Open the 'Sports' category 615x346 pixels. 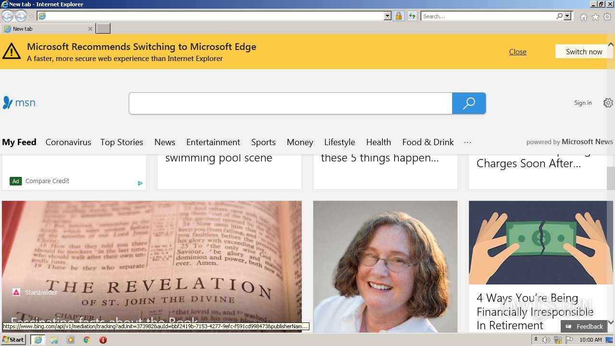(x=263, y=142)
